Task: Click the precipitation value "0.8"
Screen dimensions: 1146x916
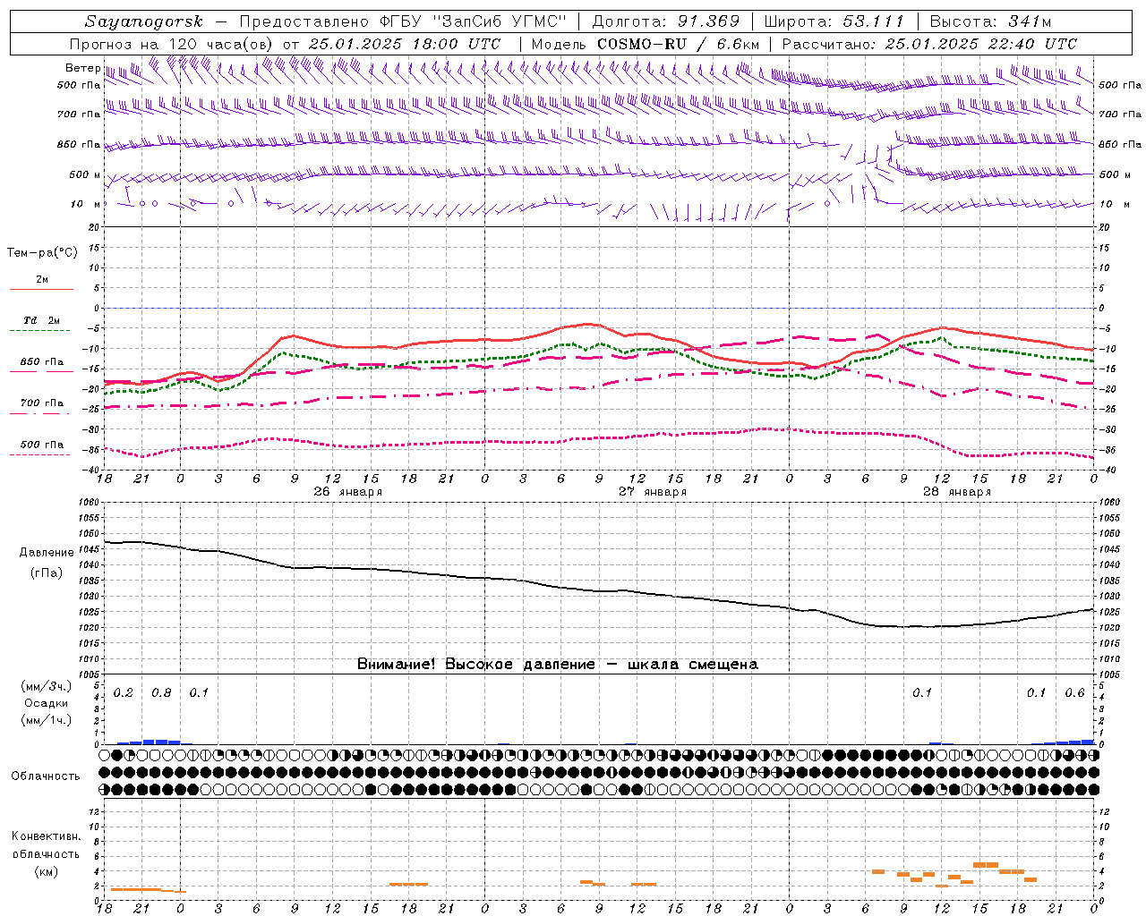Action: click(x=161, y=693)
